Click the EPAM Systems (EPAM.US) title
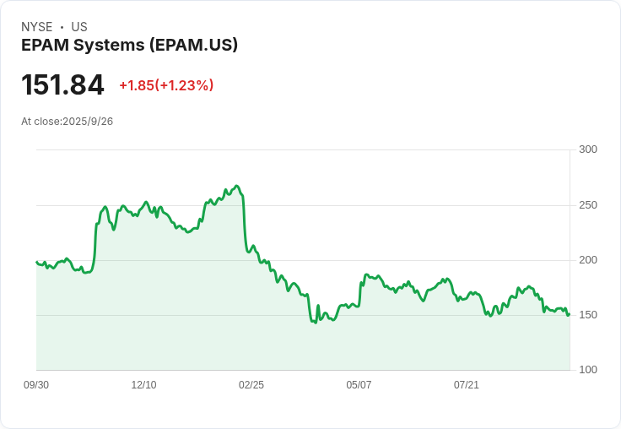This screenshot has height=429, width=621. [x=129, y=45]
